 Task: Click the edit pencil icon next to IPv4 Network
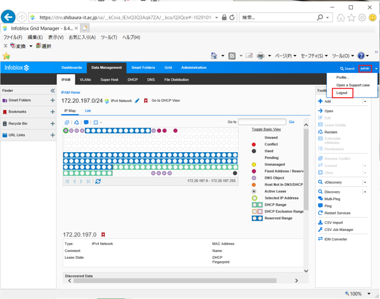tap(137, 101)
